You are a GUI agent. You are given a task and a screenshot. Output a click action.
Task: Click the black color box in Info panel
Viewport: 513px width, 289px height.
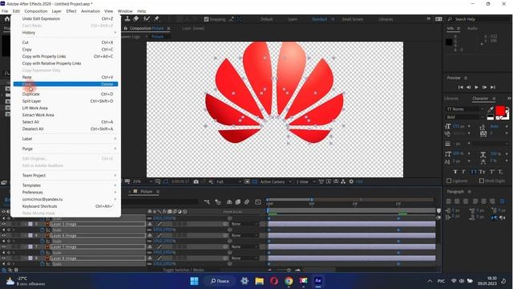[x=449, y=42]
